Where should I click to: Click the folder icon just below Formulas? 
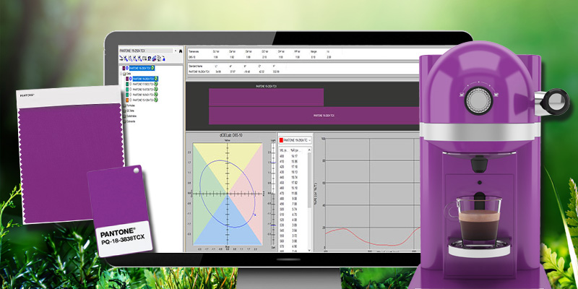tap(124, 111)
